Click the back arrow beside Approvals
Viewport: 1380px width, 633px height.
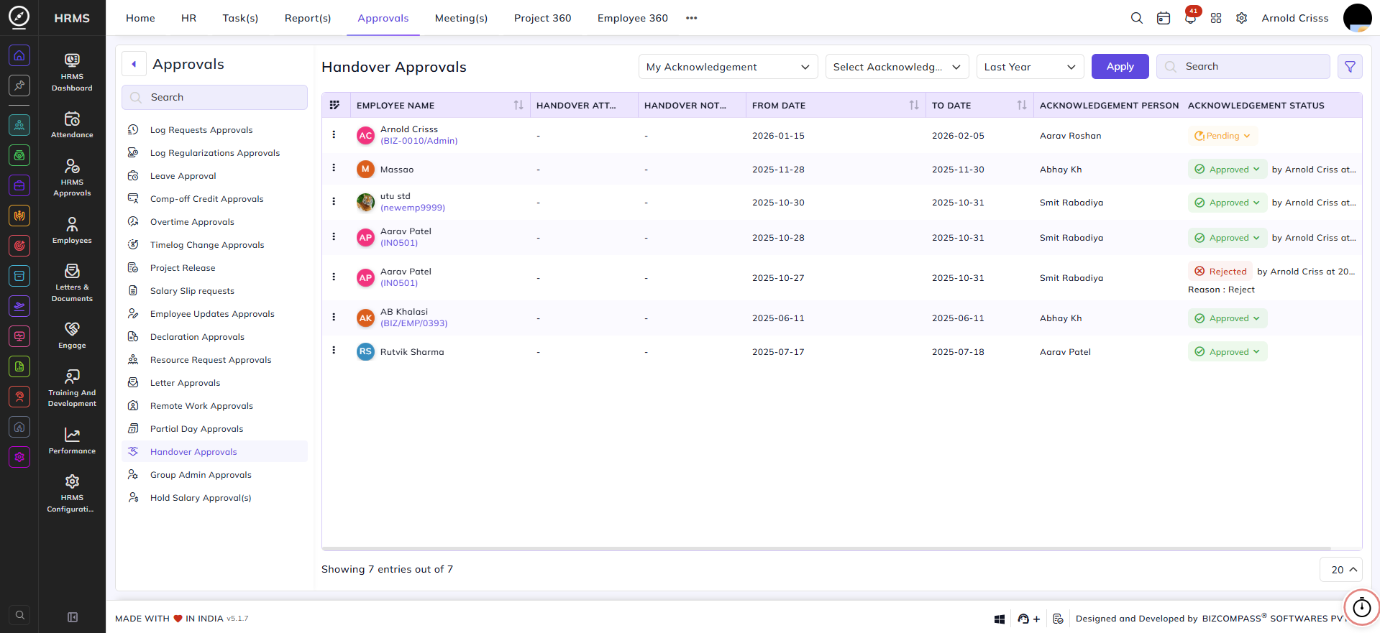pos(134,64)
